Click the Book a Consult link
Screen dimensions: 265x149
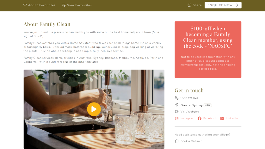(191, 141)
